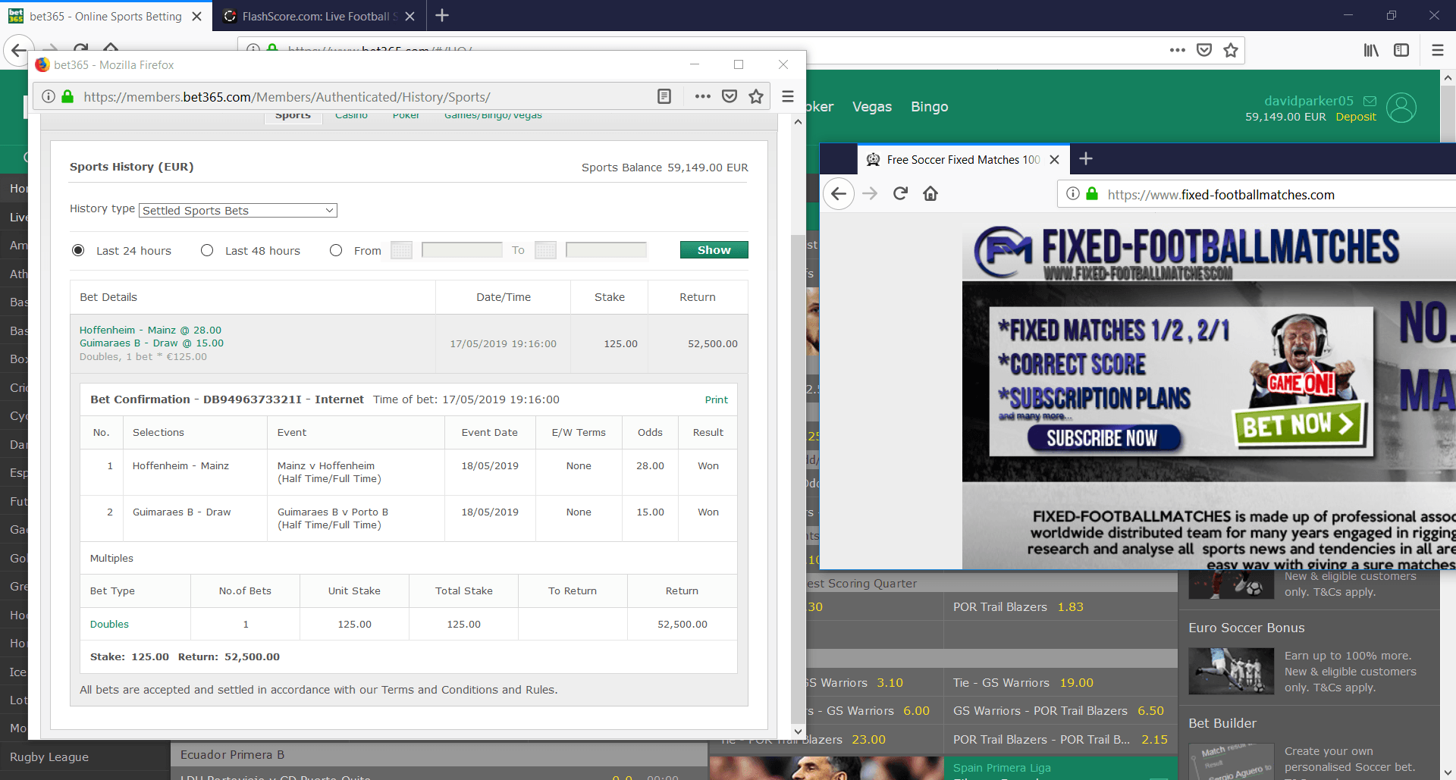Select Games/Bingo/Vegas tab in history popup
The width and height of the screenshot is (1456, 780).
pos(493,115)
